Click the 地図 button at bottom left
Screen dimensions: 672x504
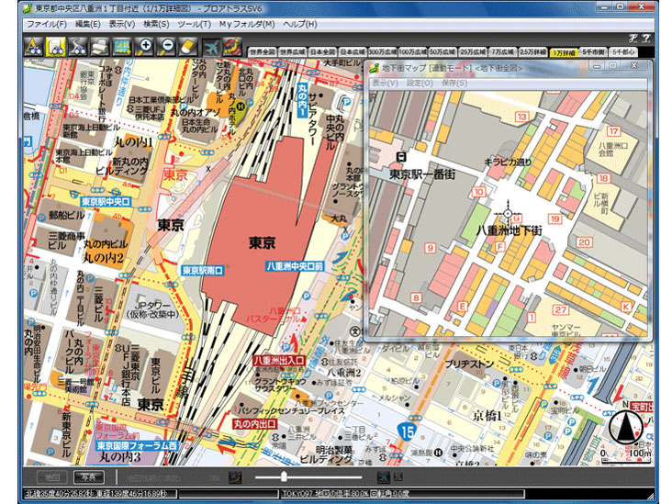pos(51,476)
